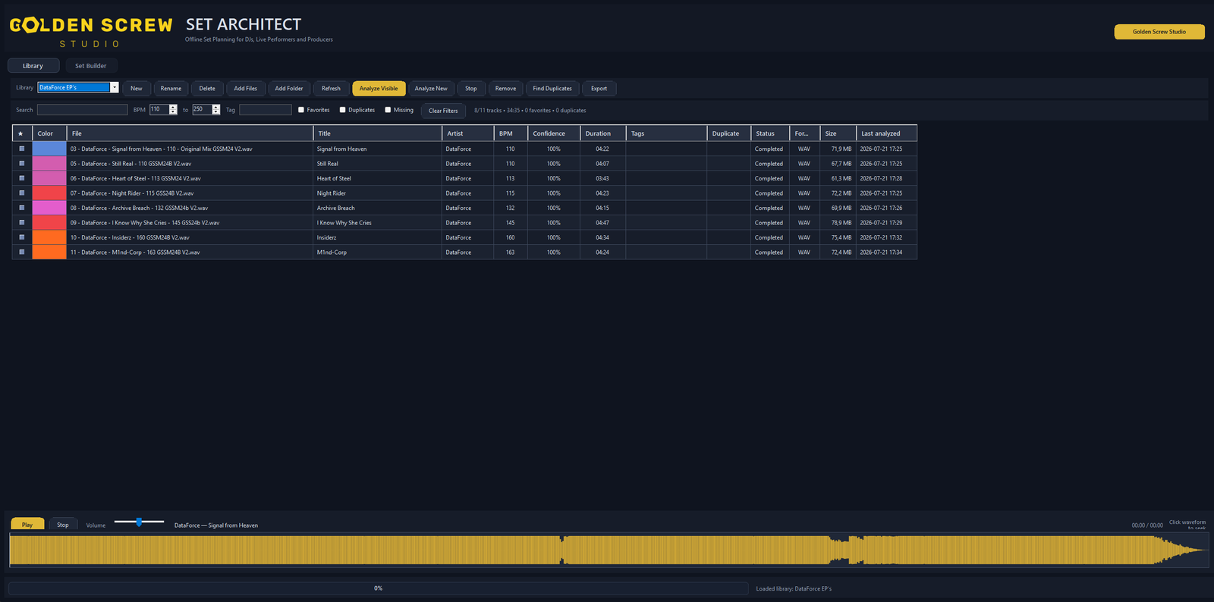
Task: Click the Tag filter input field
Action: point(266,110)
